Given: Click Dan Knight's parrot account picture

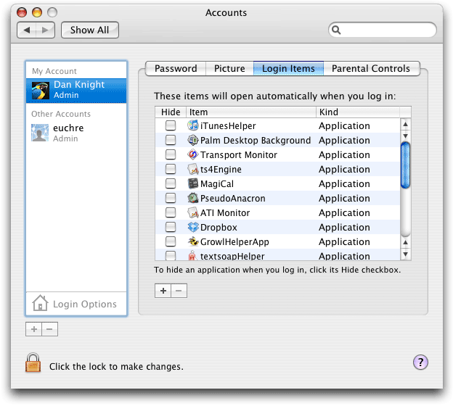Looking at the screenshot, I should pyautogui.click(x=40, y=91).
